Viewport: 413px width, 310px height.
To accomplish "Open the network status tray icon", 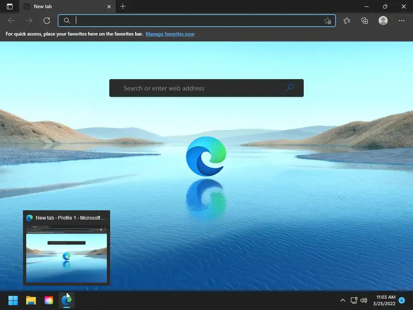I will (x=354, y=300).
